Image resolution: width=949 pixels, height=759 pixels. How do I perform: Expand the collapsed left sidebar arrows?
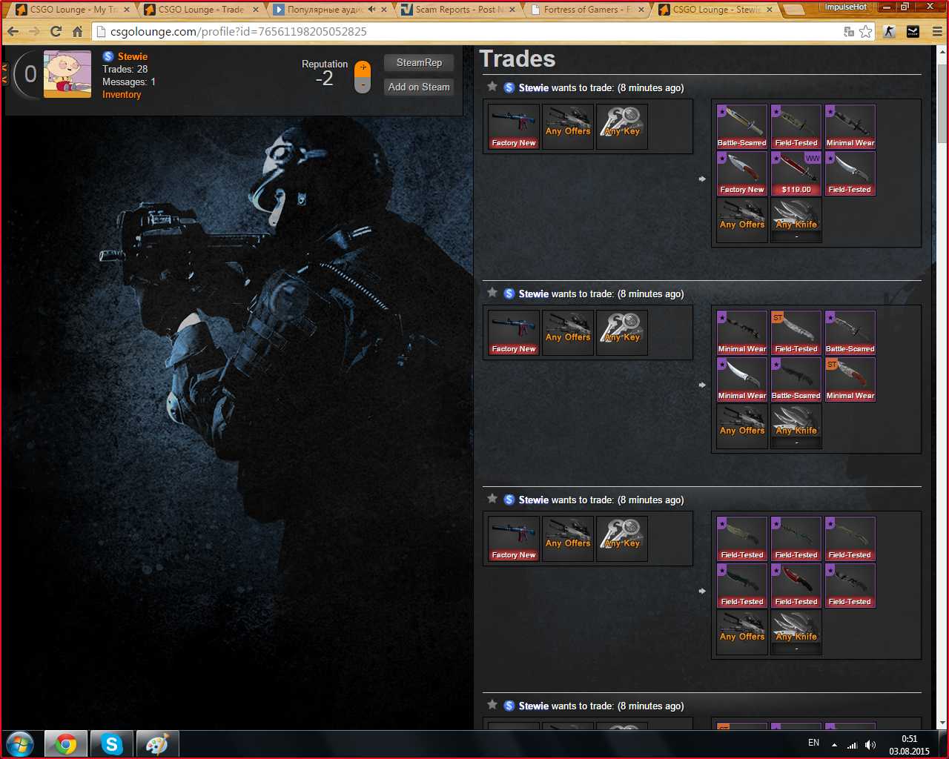[x=5, y=73]
